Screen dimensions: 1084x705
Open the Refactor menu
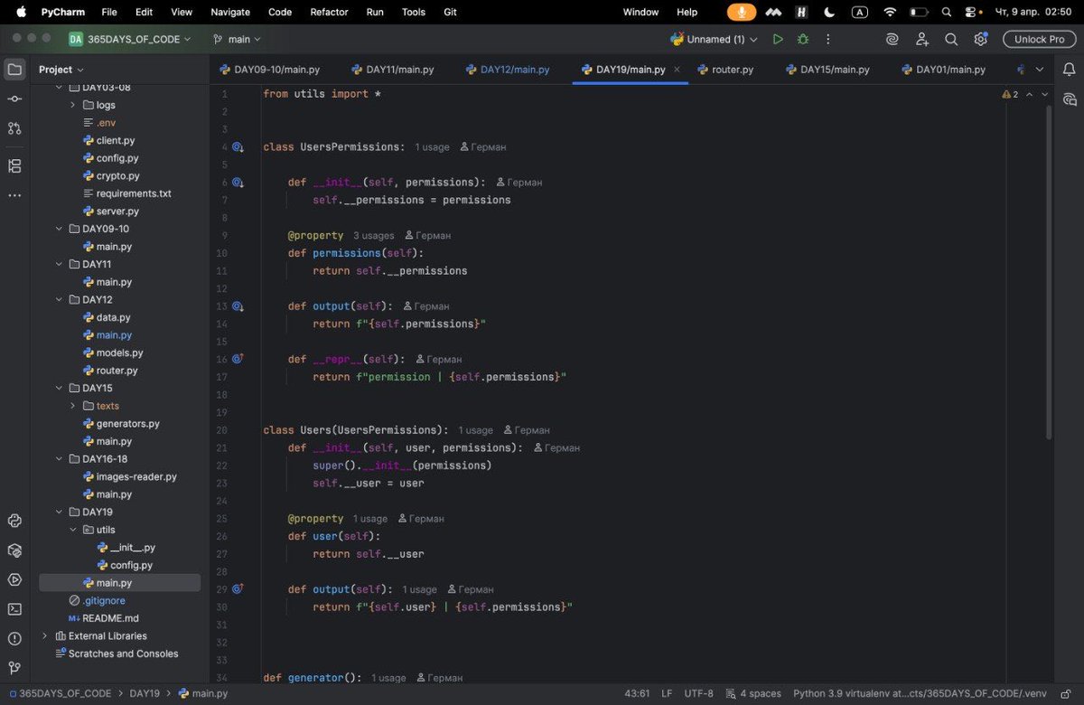(x=329, y=12)
